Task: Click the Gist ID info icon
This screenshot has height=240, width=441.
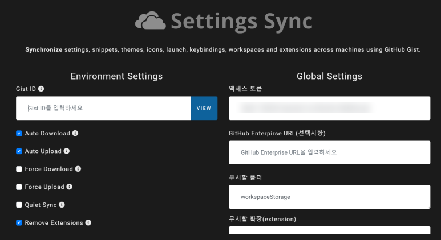Action: pos(41,89)
